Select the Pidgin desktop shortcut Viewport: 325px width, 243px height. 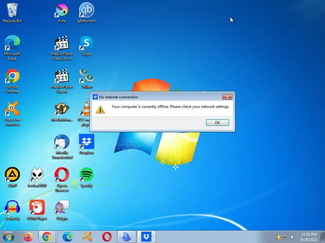pyautogui.click(x=62, y=210)
